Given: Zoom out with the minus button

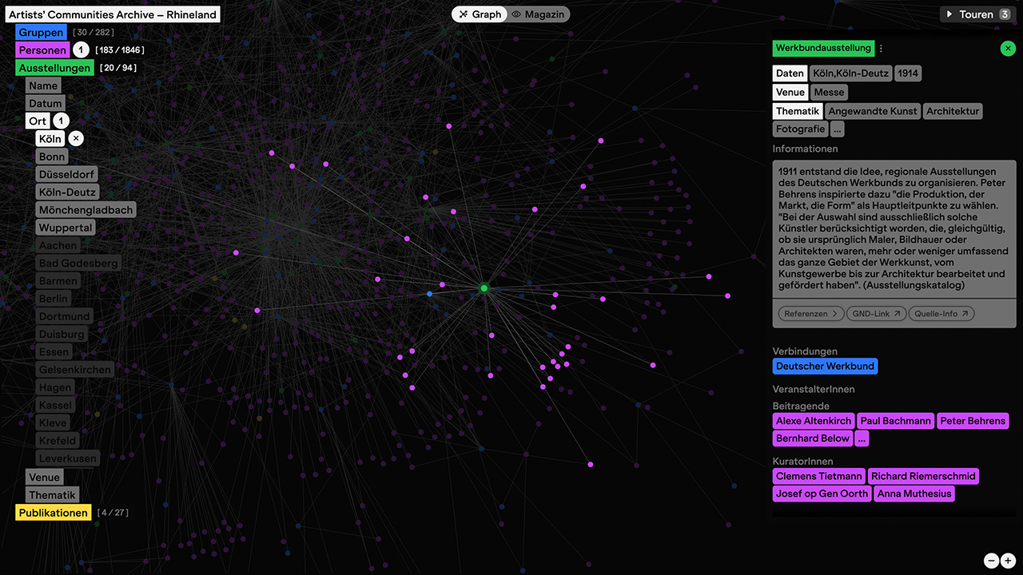Looking at the screenshot, I should click(992, 561).
